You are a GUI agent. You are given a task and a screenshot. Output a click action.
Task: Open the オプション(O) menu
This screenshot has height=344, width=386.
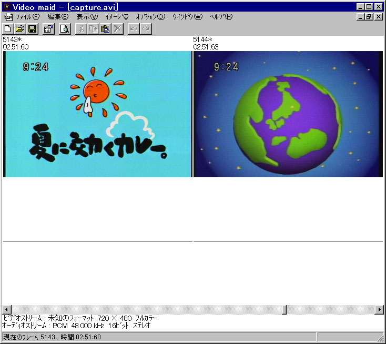(x=150, y=17)
